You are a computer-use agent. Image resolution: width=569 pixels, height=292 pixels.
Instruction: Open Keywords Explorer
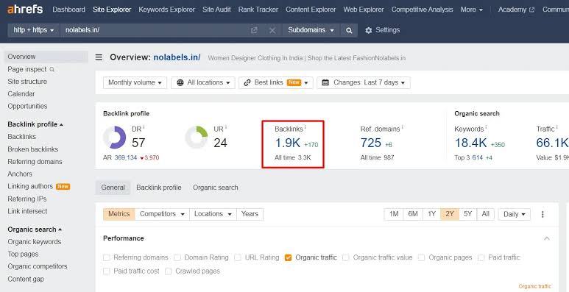click(167, 10)
